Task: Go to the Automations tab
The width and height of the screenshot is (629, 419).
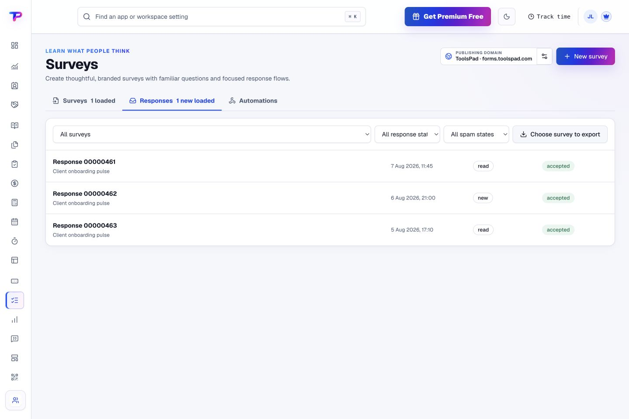Action: click(253, 101)
